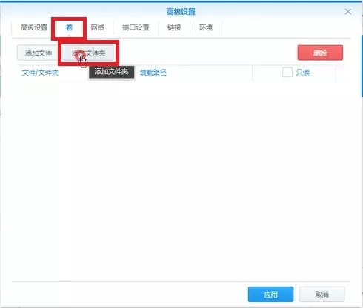
Task: Switch to the 高级设置 tab
Action: point(34,27)
